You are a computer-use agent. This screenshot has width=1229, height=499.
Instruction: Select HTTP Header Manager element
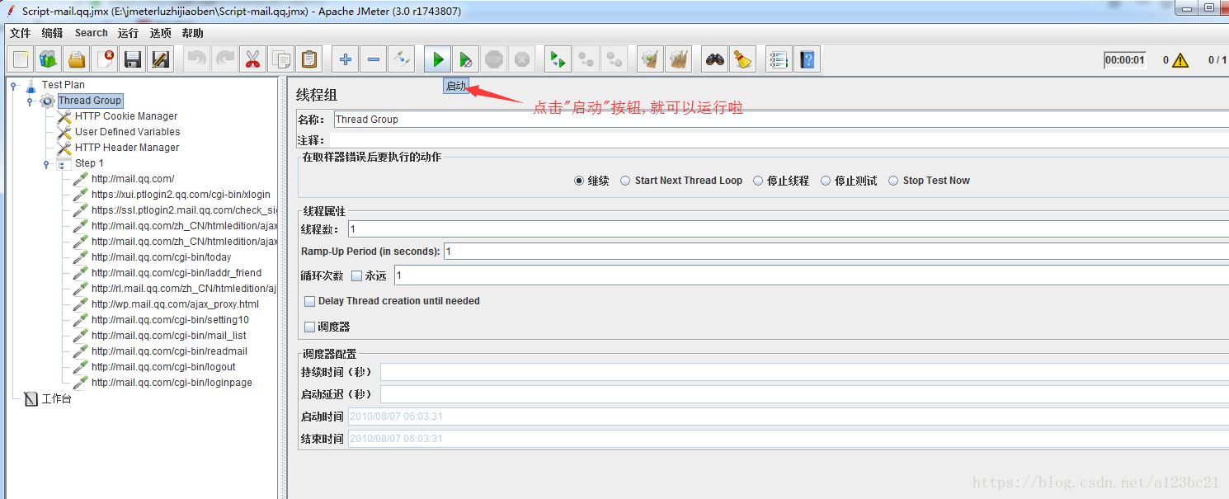(x=126, y=148)
